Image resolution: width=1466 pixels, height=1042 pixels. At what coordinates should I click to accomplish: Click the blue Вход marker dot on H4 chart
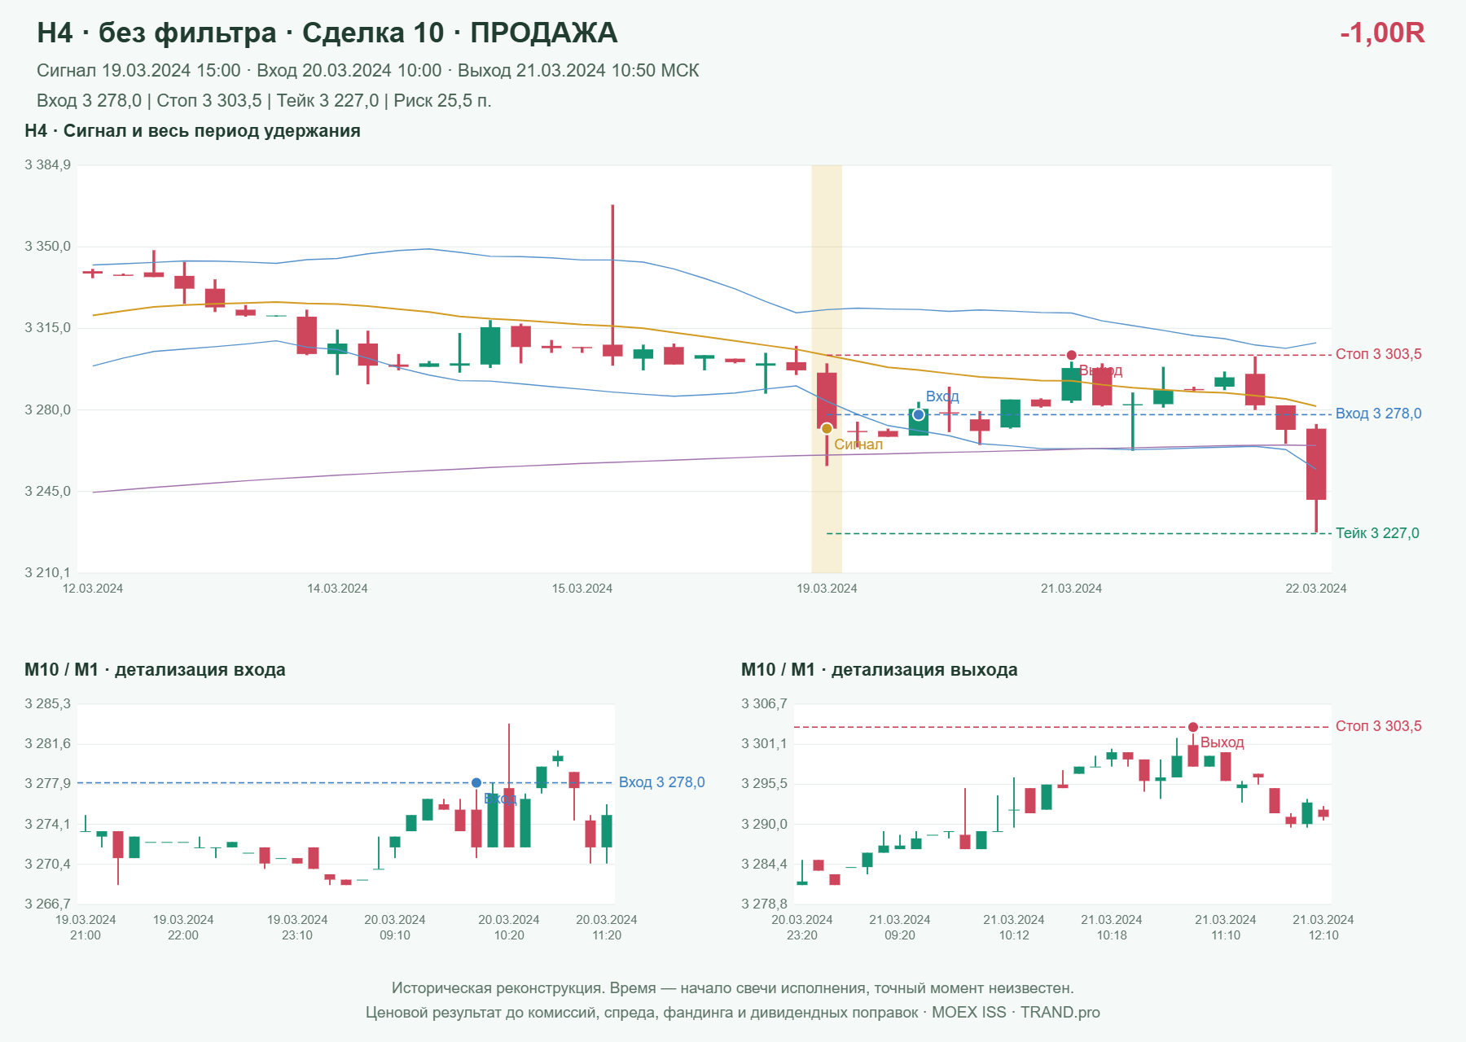pyautogui.click(x=919, y=414)
